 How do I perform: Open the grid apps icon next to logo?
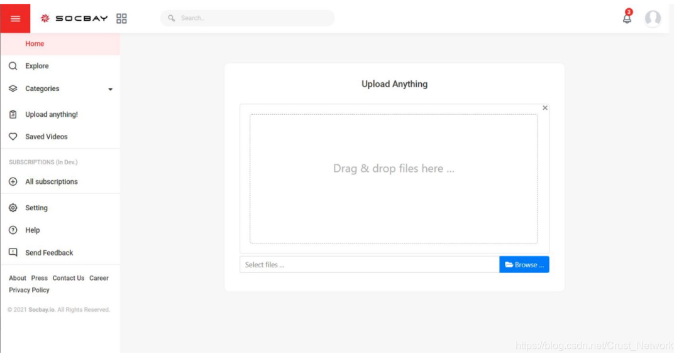(x=121, y=18)
